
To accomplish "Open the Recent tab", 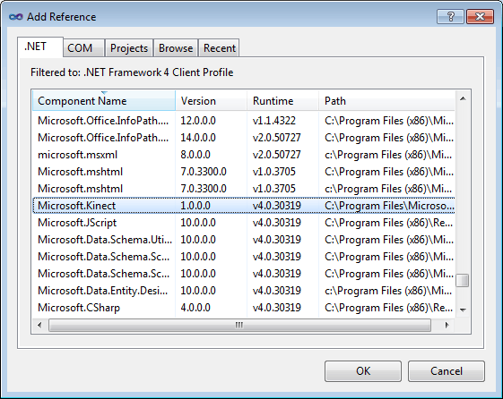I will pos(219,48).
